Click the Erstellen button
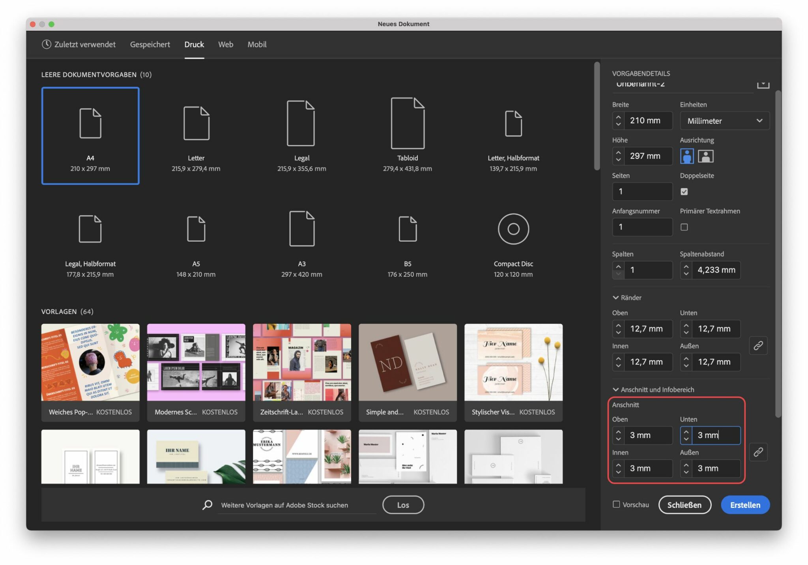The height and width of the screenshot is (565, 808). tap(745, 505)
